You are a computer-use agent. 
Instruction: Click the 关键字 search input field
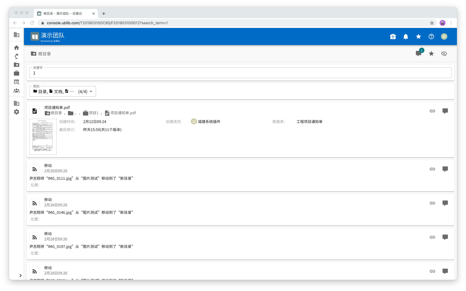240,73
